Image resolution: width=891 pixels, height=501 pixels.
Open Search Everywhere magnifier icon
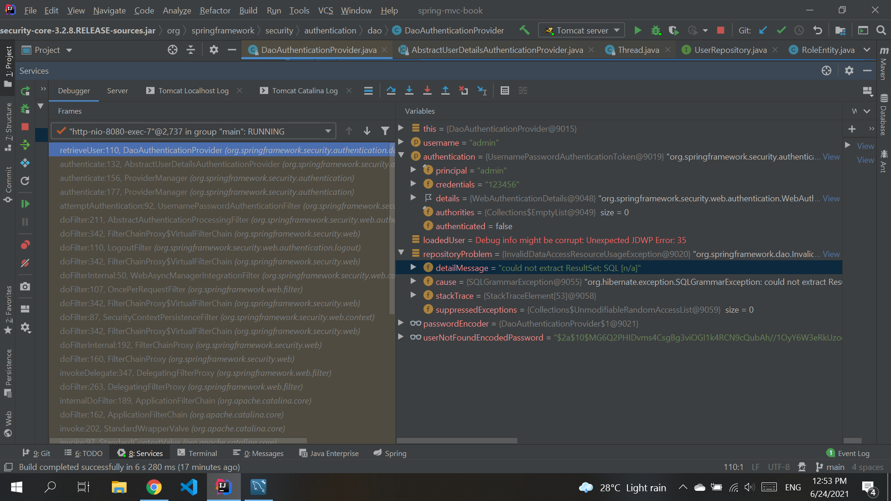point(881,30)
